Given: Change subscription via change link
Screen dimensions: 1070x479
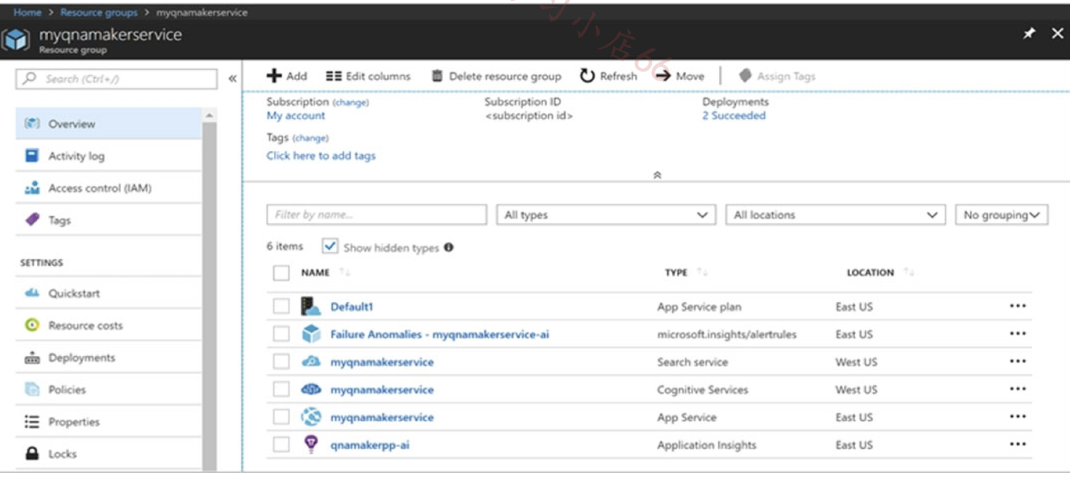Looking at the screenshot, I should pos(351,102).
